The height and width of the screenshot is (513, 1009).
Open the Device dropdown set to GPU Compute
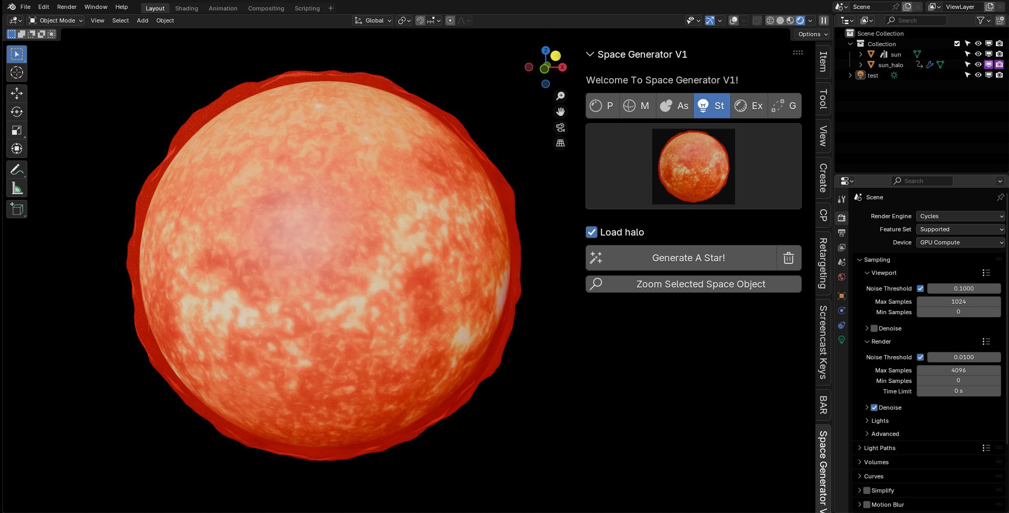point(960,242)
